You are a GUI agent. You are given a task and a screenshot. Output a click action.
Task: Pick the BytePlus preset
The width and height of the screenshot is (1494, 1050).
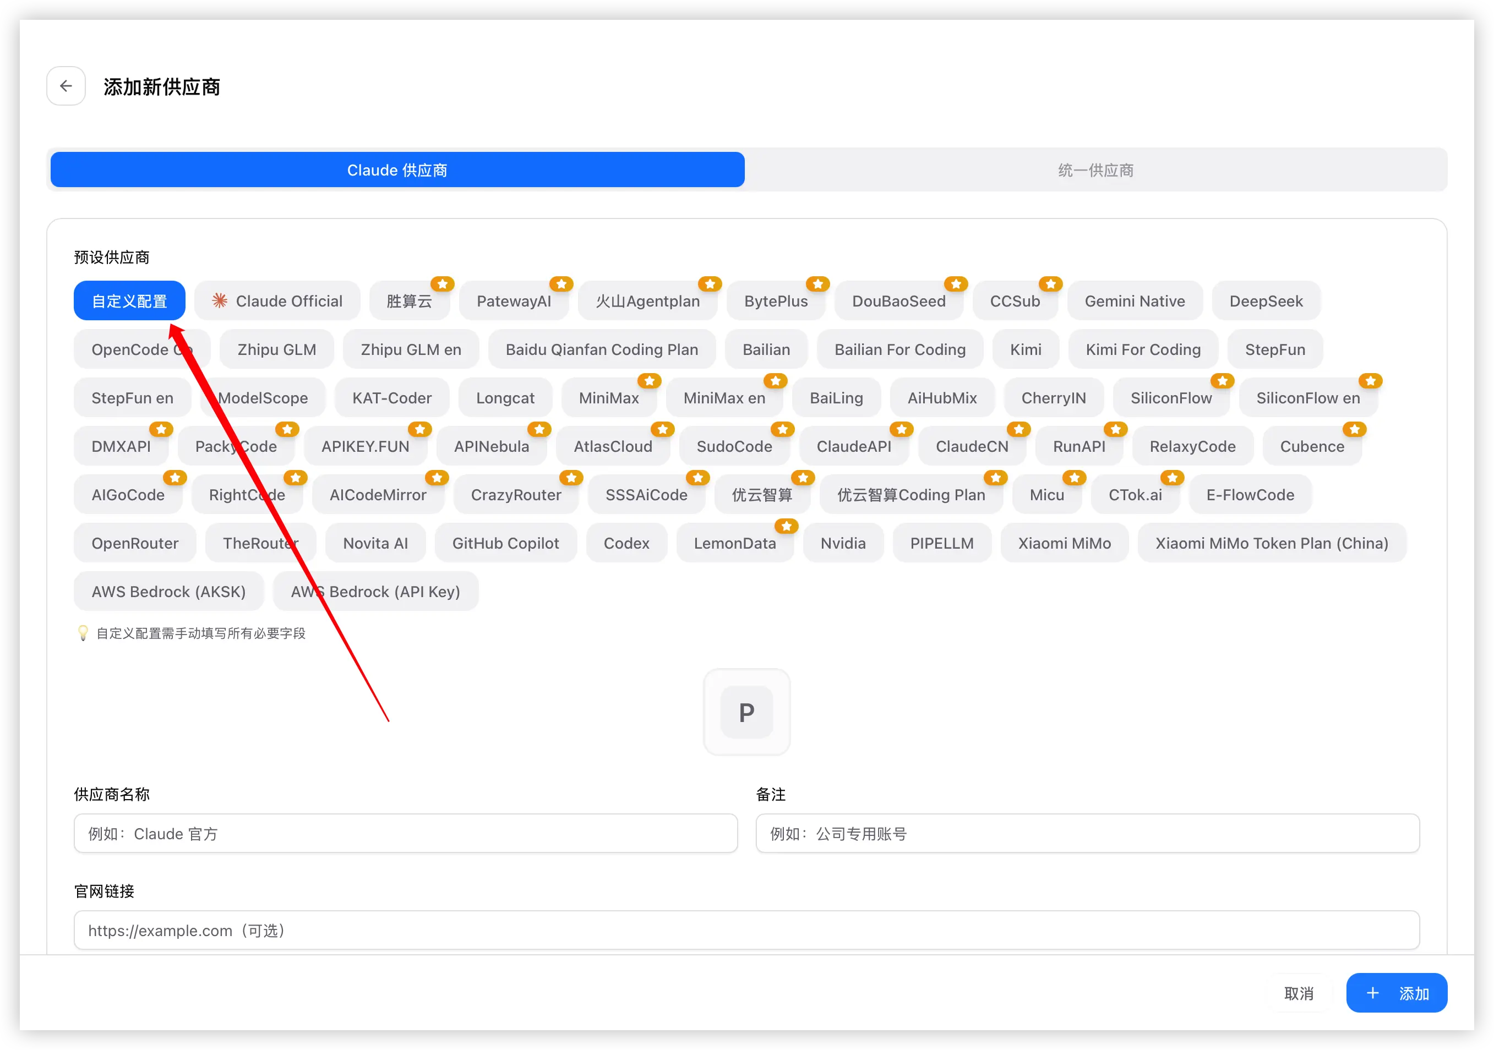[776, 300]
